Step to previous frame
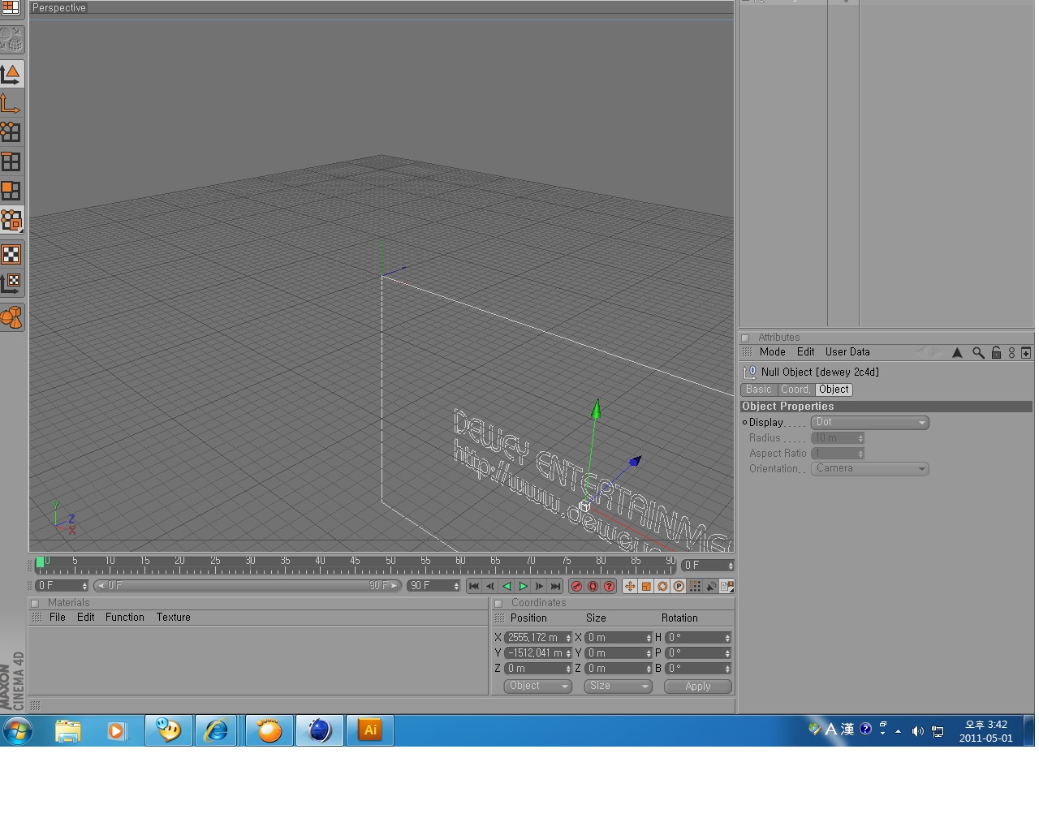This screenshot has width=1039, height=831. click(x=490, y=586)
